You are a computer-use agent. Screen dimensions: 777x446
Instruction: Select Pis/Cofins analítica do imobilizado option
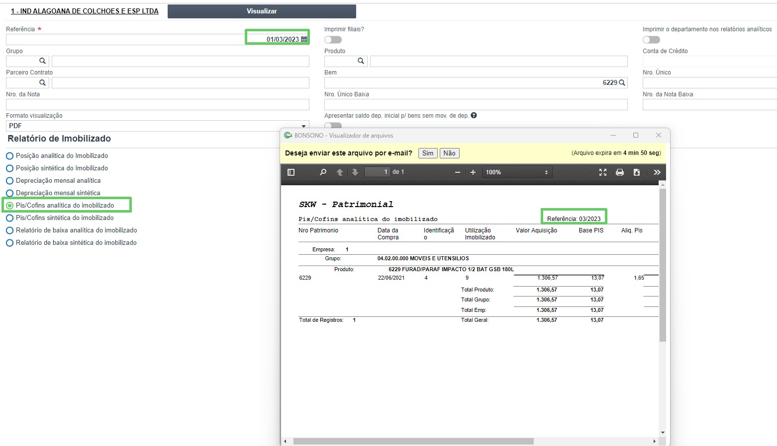tap(9, 206)
